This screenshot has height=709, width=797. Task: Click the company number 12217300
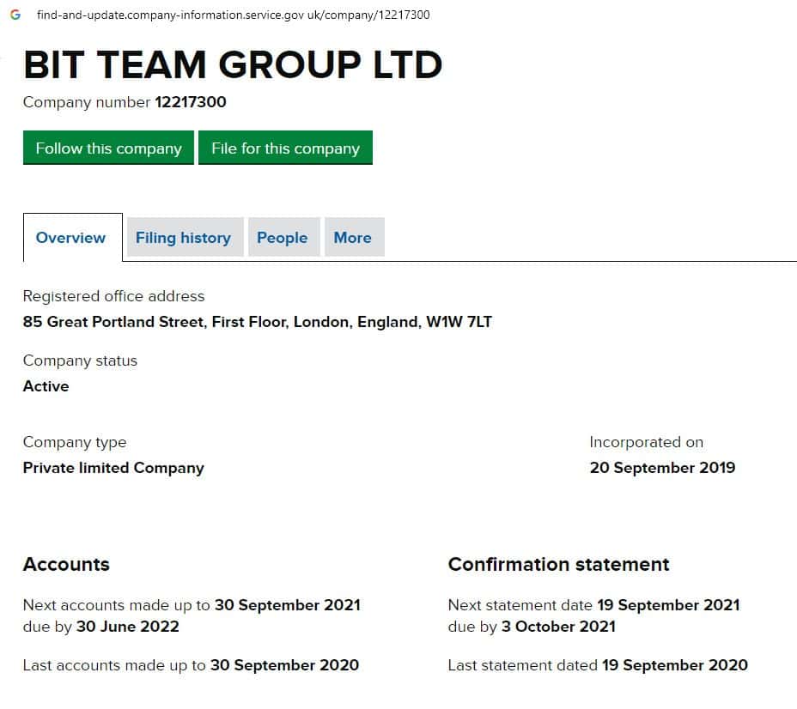click(x=191, y=103)
